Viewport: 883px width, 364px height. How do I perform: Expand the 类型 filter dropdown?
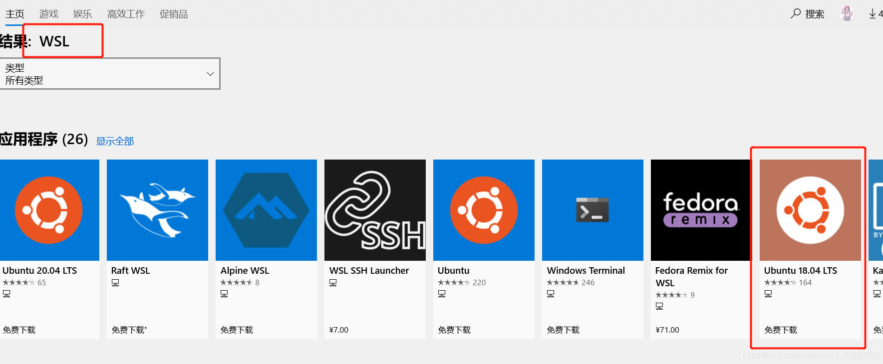pos(110,74)
